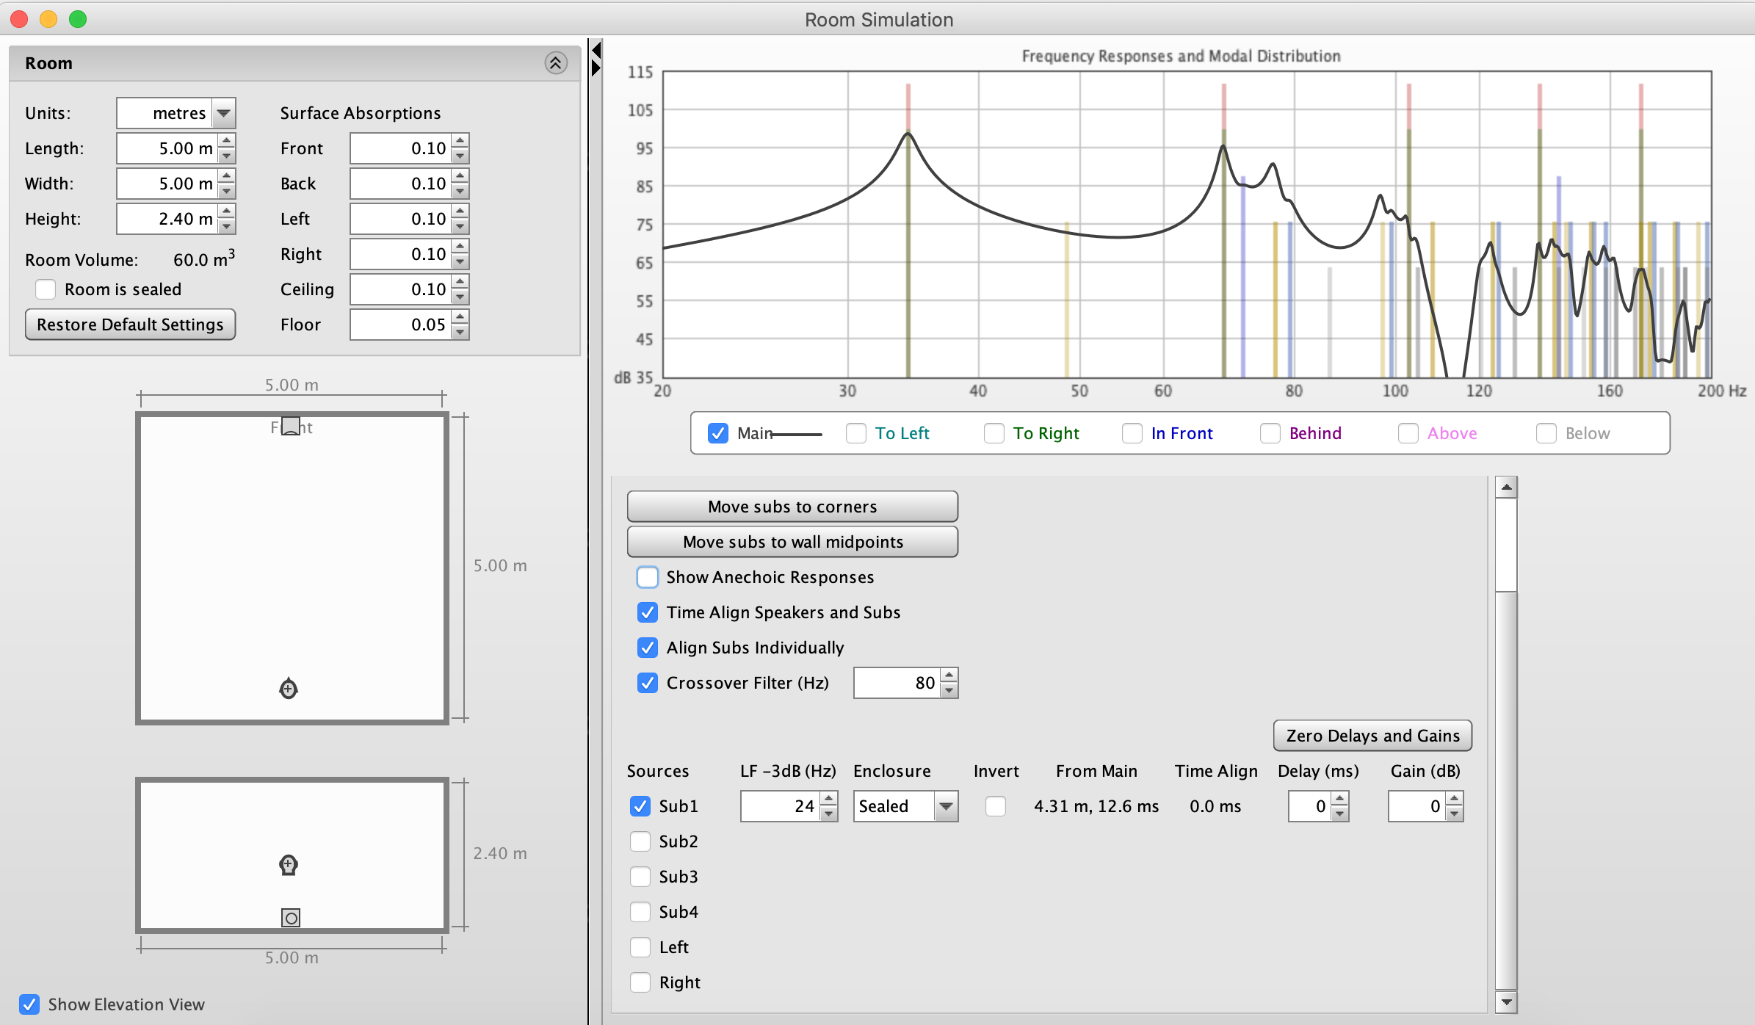Screen dimensions: 1755x1025
Task: Increase Sub1 LF -3dB frequency
Action: pyautogui.click(x=829, y=798)
